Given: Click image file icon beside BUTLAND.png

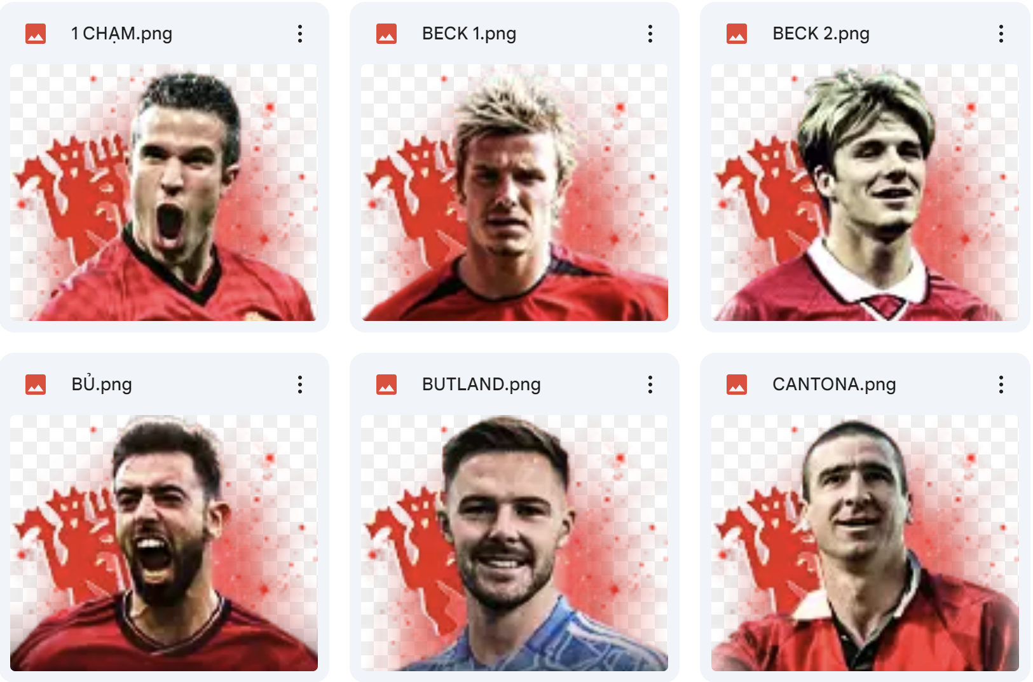Looking at the screenshot, I should (x=387, y=384).
